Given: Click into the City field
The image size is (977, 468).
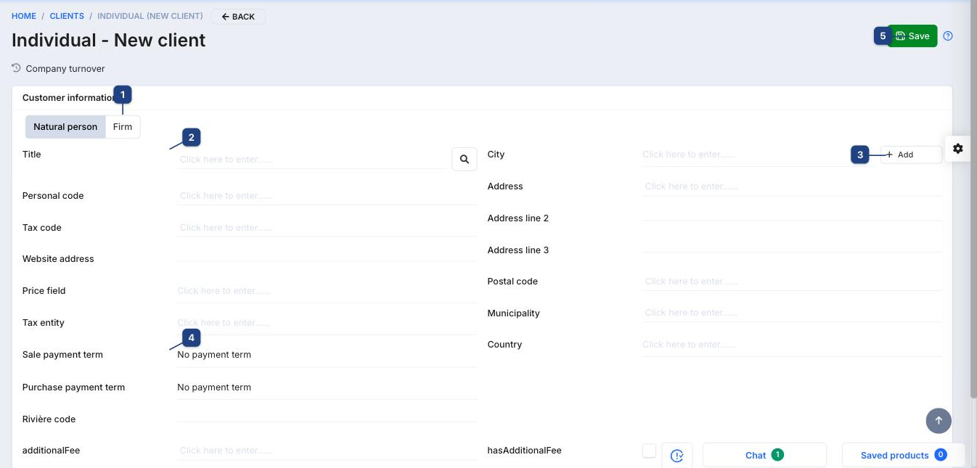Looking at the screenshot, I should pos(759,155).
